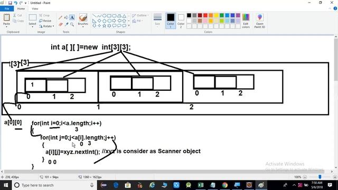Click the Paste clipboard icon
338x190 pixels.
[6, 17]
